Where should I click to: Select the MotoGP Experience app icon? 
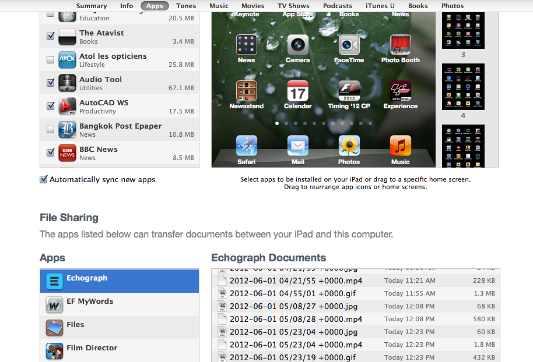click(401, 91)
